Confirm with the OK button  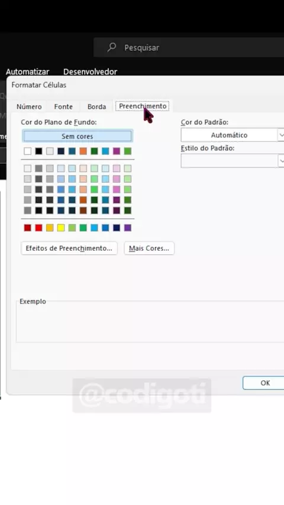(x=265, y=383)
